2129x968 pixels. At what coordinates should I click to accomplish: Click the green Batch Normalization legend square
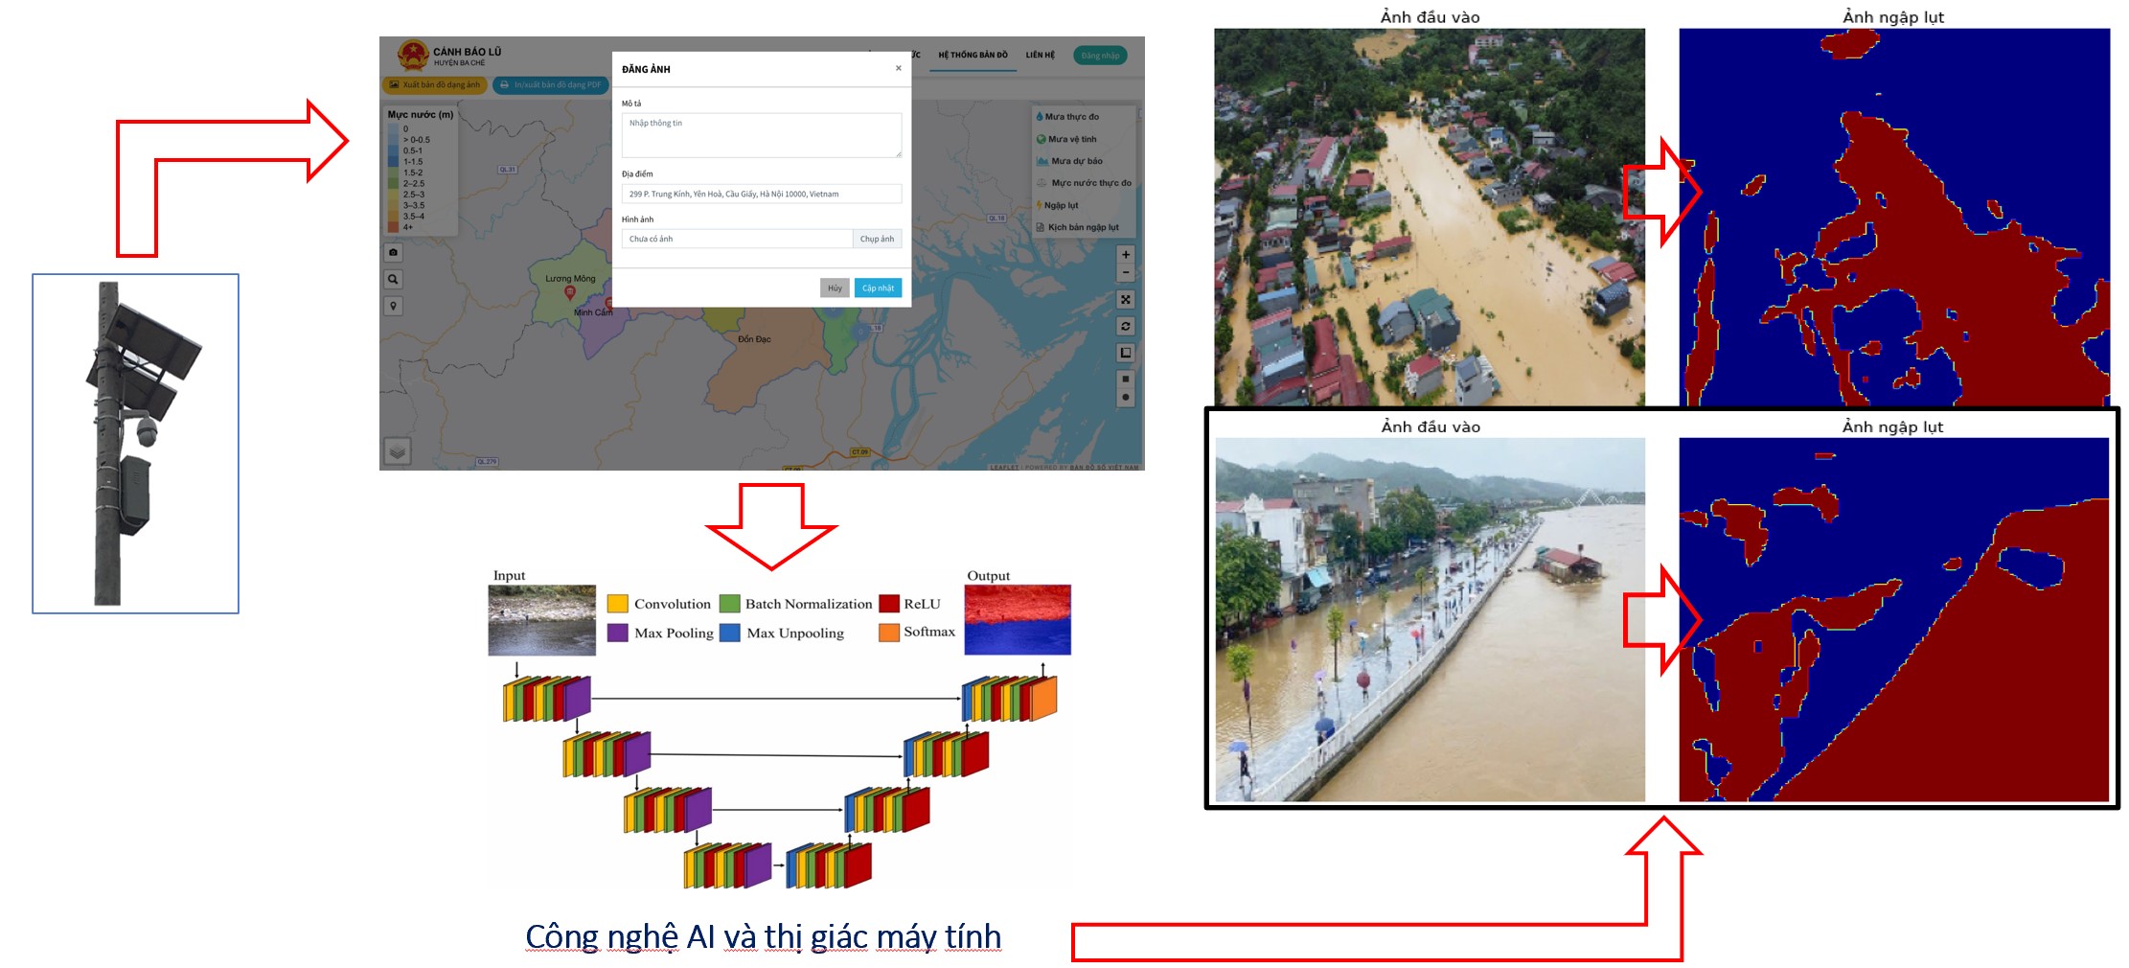[x=730, y=604]
